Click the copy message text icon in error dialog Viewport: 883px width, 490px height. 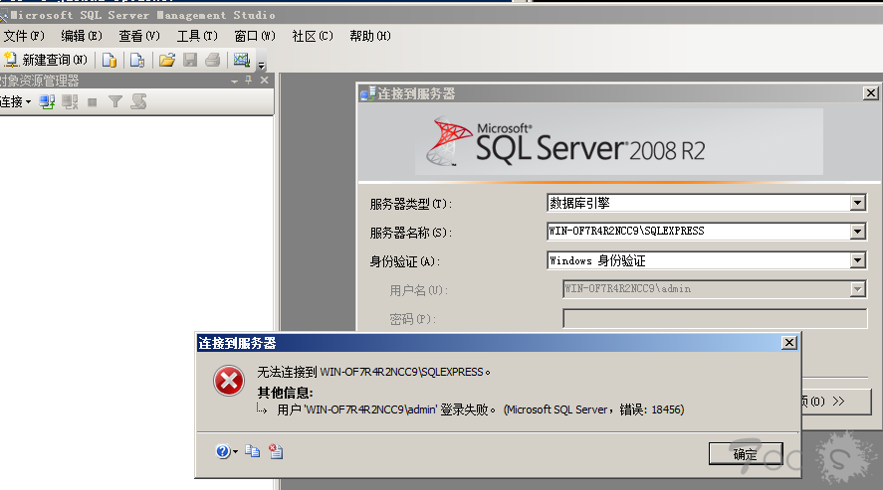[x=252, y=451]
